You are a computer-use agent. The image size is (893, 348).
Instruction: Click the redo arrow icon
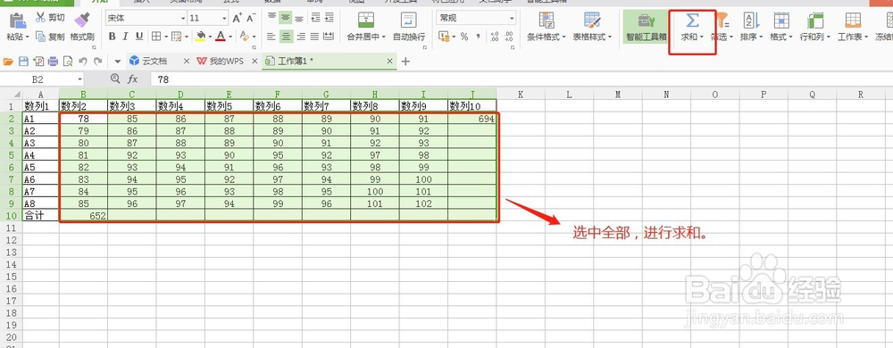(98, 61)
